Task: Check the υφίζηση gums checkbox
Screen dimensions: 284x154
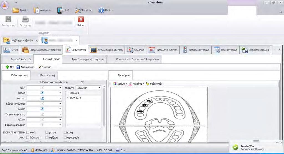Action: pyautogui.click(x=47, y=138)
